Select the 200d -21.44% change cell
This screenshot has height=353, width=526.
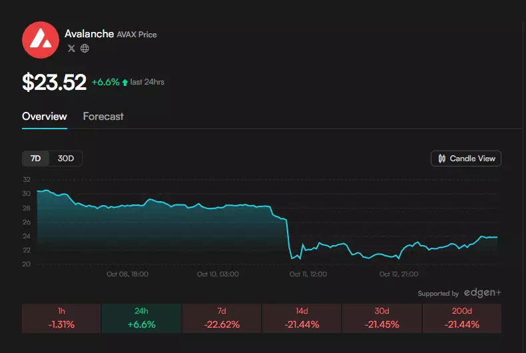pyautogui.click(x=461, y=318)
